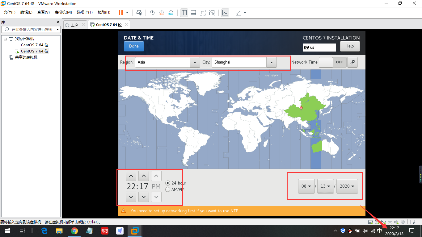This screenshot has height=237, width=422.
Task: Open the 编辑 menu
Action: (26, 12)
